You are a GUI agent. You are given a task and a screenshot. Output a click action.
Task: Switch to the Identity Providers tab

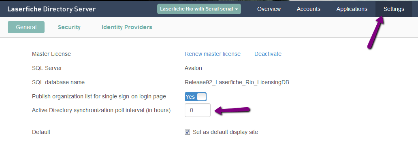(127, 27)
